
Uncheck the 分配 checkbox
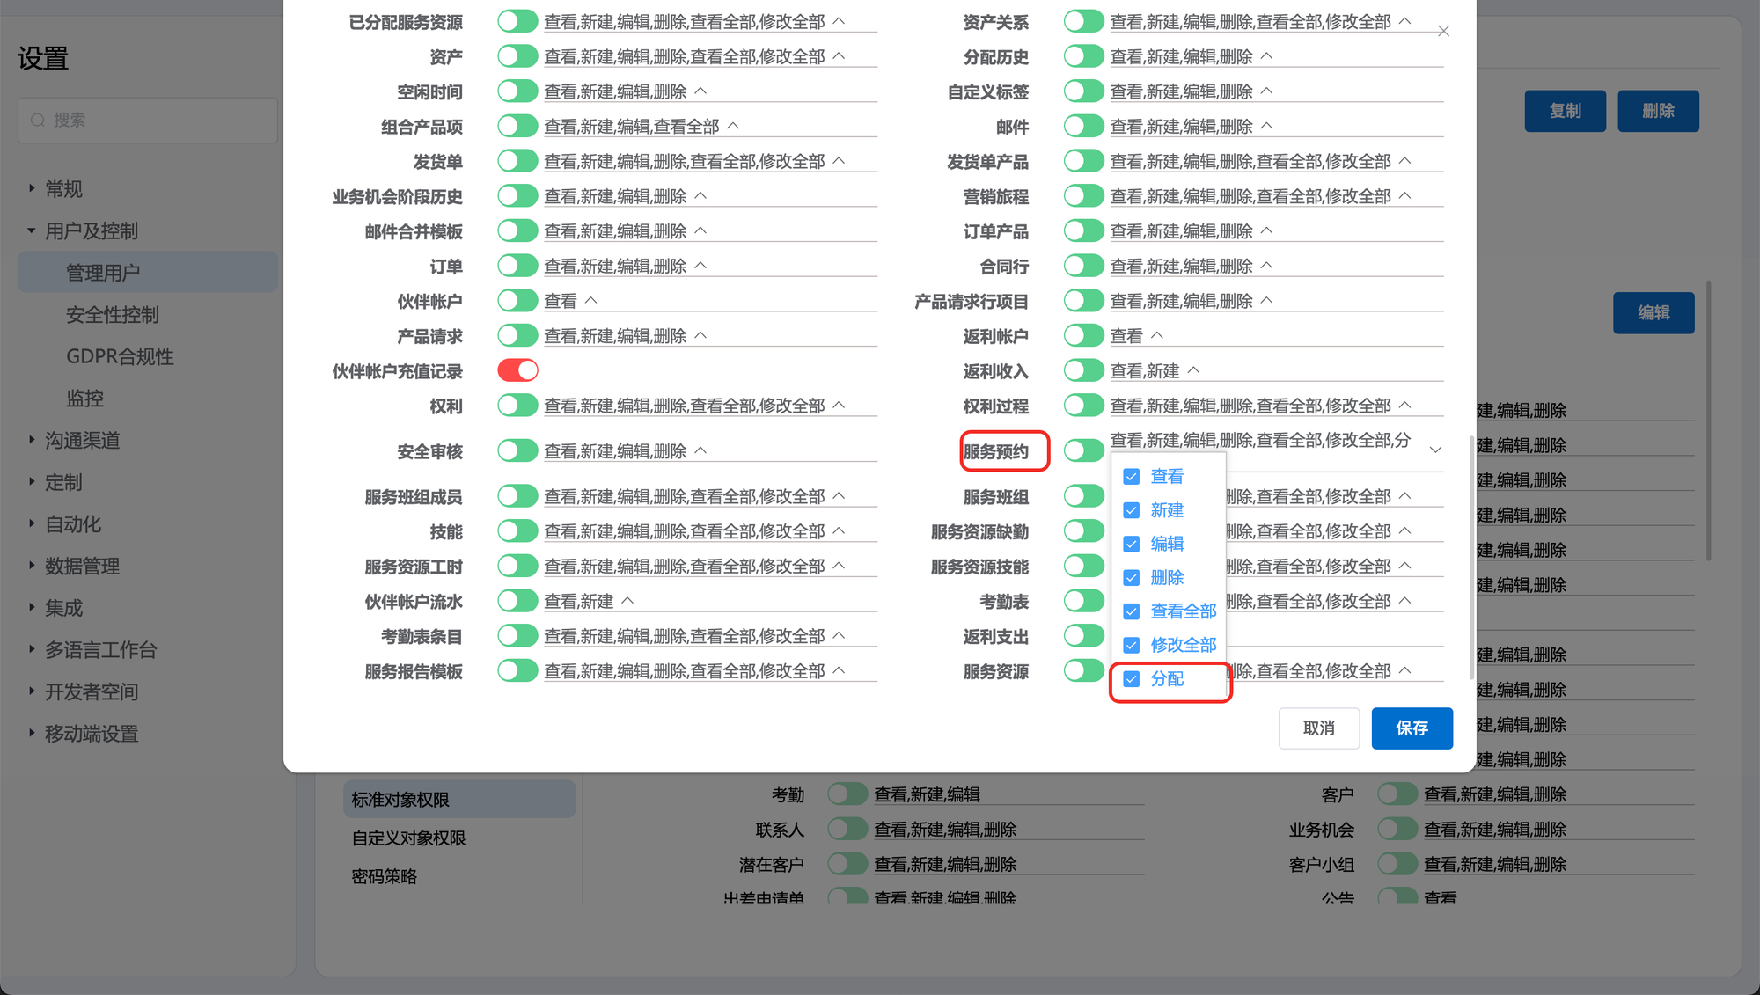(x=1132, y=679)
